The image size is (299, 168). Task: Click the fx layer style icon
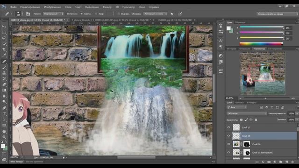263,162
